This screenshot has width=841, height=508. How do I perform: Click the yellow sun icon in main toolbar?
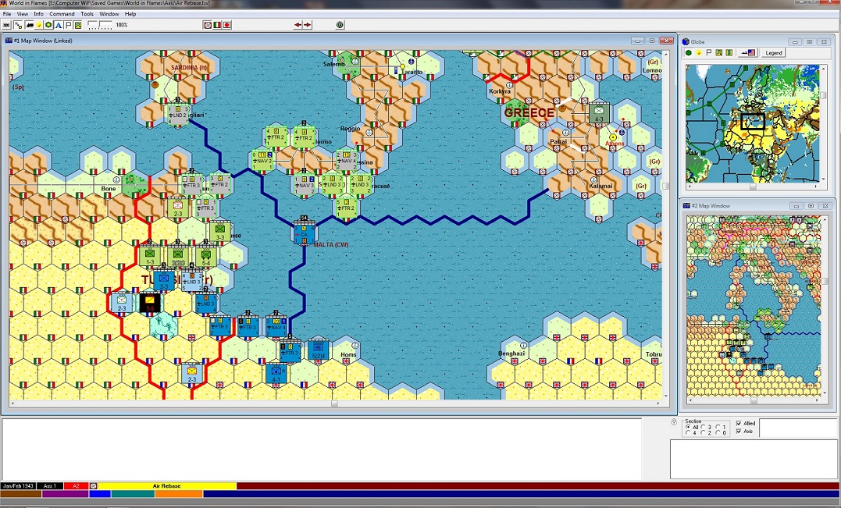pyautogui.click(x=39, y=25)
